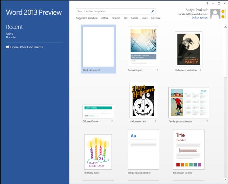Screen dimensions: 228x184
Task: Click the search magnifier icon
Action: click(x=153, y=11)
